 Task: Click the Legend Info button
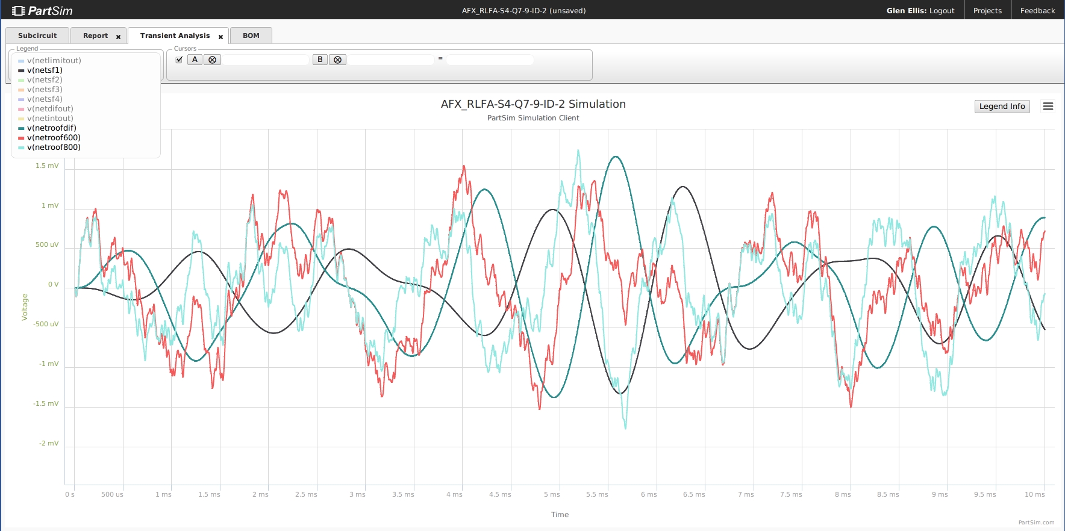pos(1002,107)
